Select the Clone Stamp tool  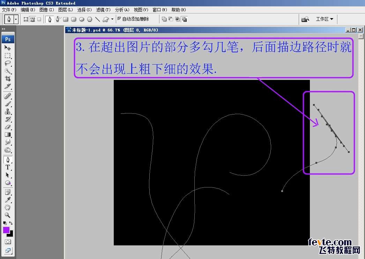(x=8, y=111)
